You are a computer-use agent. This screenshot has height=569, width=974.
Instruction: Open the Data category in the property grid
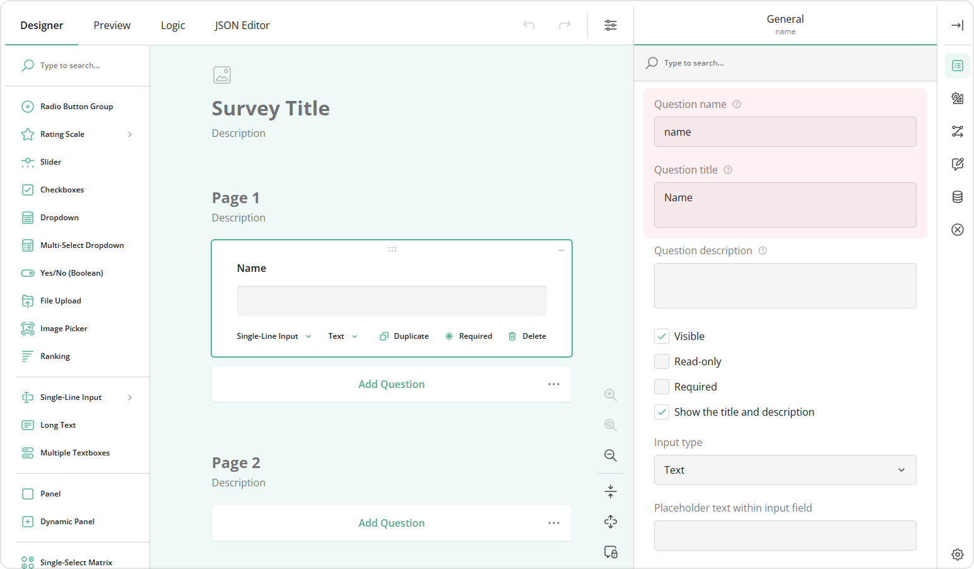tap(958, 197)
